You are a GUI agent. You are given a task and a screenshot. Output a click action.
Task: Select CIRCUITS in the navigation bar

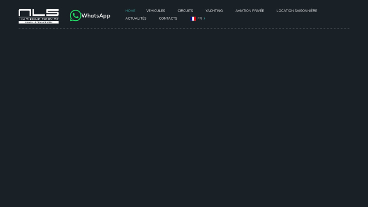(185, 11)
